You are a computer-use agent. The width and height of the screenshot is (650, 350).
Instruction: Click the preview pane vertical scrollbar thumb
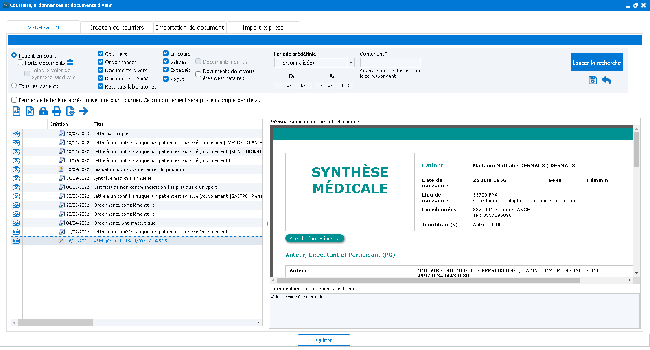coord(636,149)
